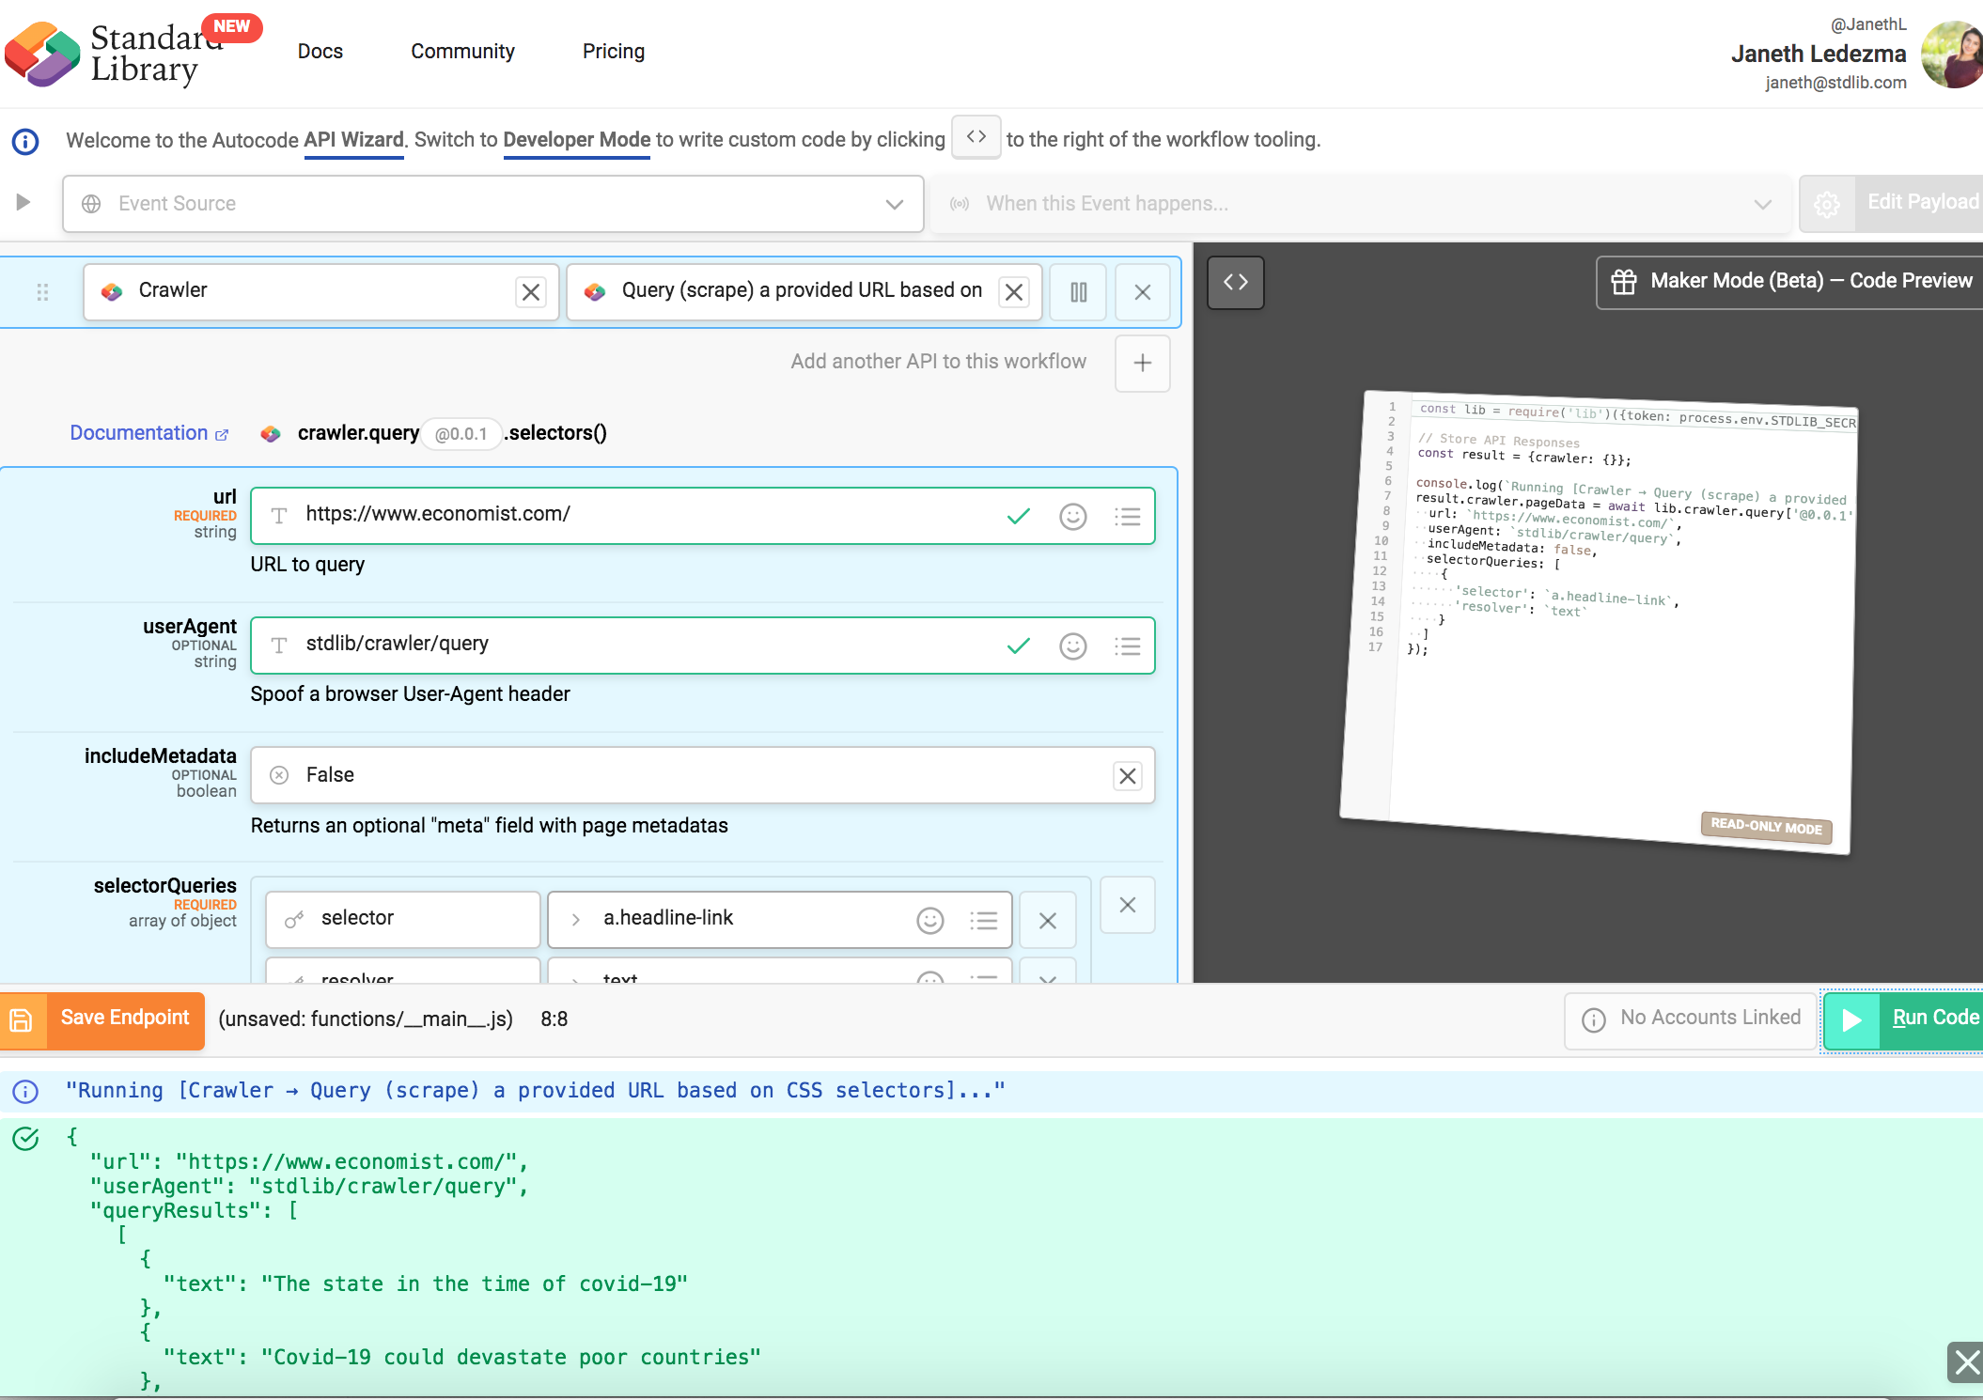Click the text type icon in url field
Viewport: 1983px width, 1400px height.
(279, 516)
